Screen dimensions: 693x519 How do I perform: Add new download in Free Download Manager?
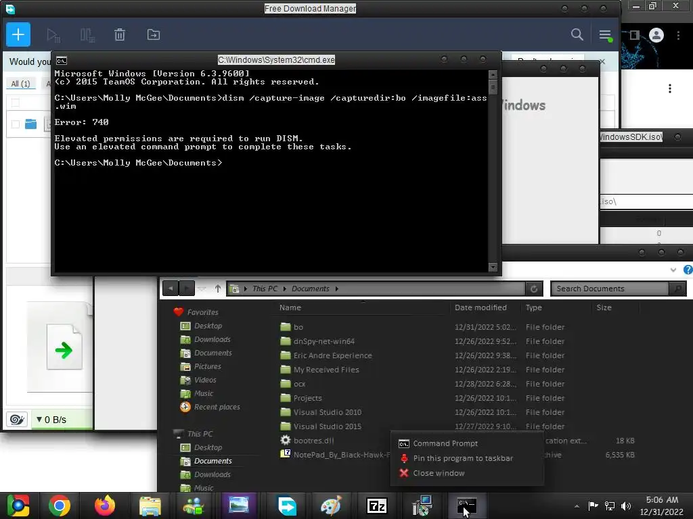[18, 34]
